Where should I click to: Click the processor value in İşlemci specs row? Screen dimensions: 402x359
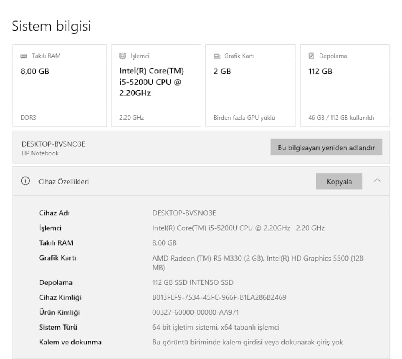[x=238, y=228]
